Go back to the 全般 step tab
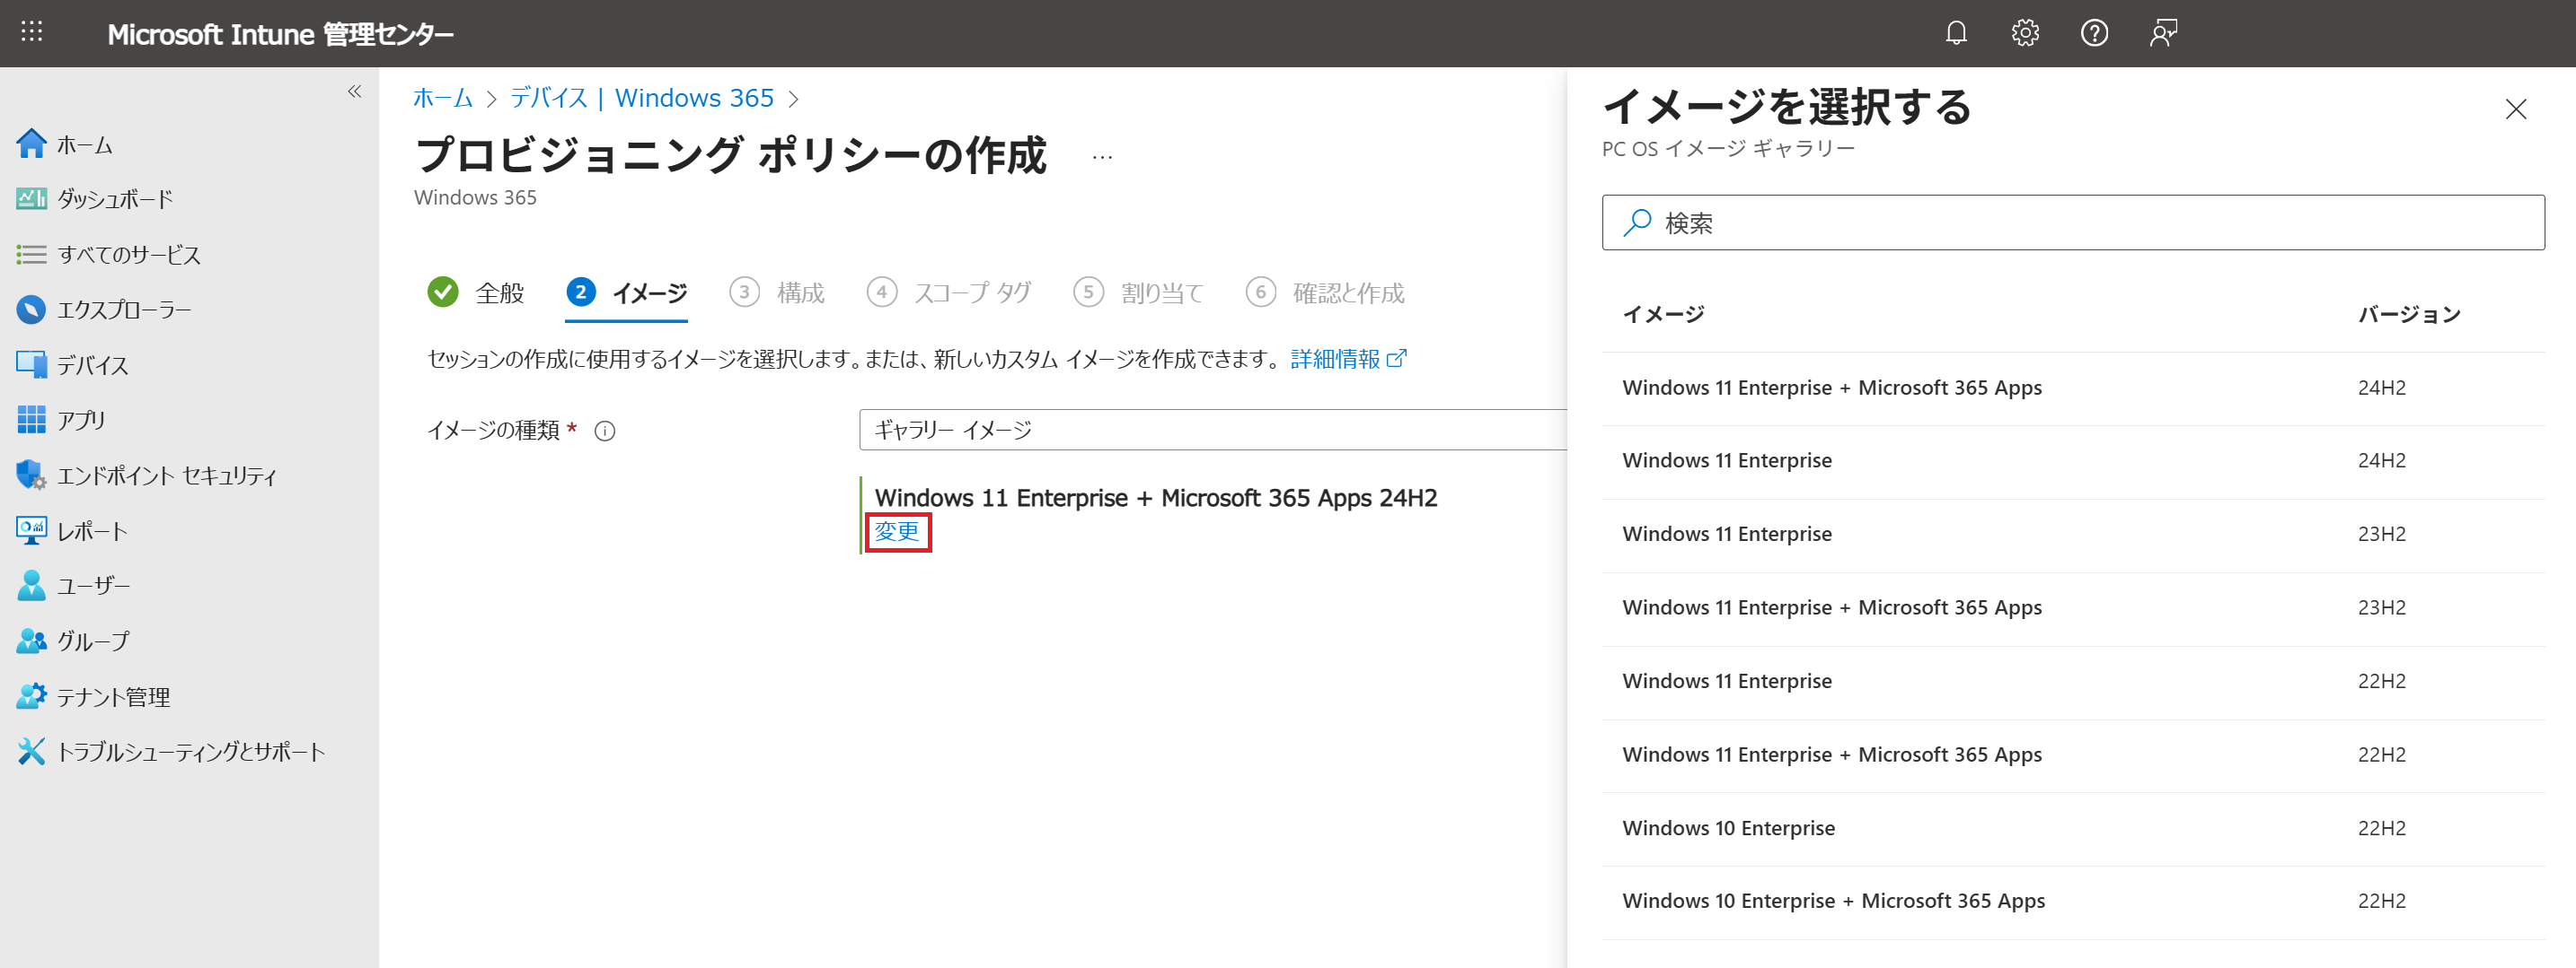 click(477, 292)
